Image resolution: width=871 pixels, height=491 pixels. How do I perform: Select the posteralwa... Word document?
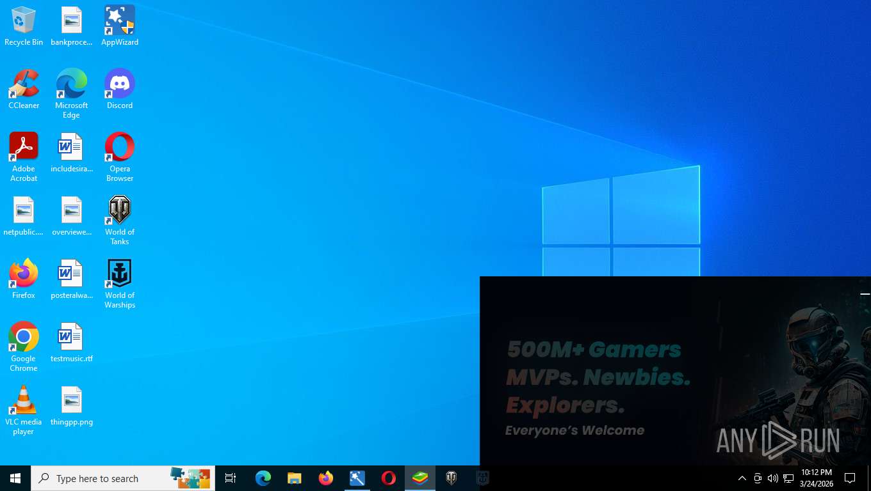(72, 279)
